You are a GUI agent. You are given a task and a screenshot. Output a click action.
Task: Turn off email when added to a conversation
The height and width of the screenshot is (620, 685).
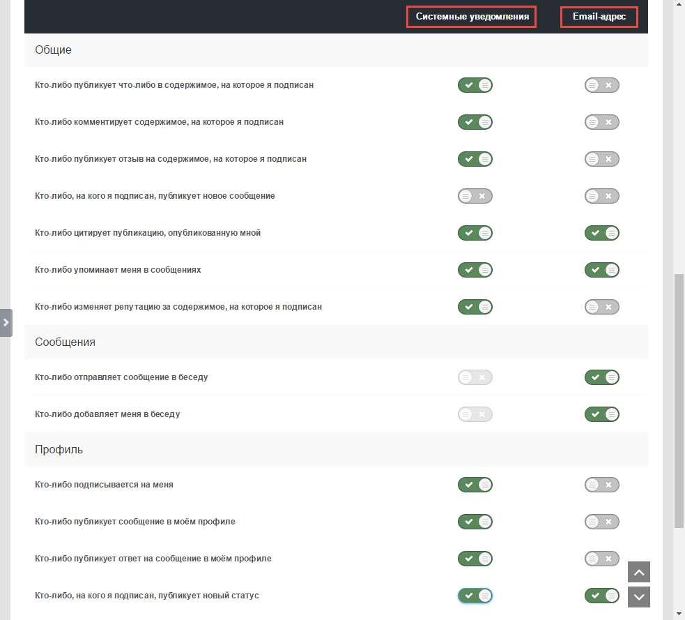(601, 414)
